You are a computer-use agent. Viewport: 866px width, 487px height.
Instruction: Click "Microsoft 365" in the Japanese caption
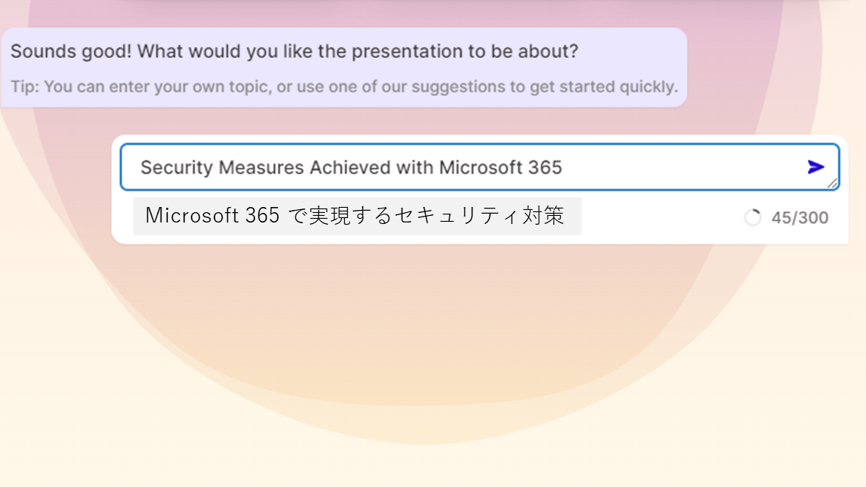pyautogui.click(x=212, y=215)
